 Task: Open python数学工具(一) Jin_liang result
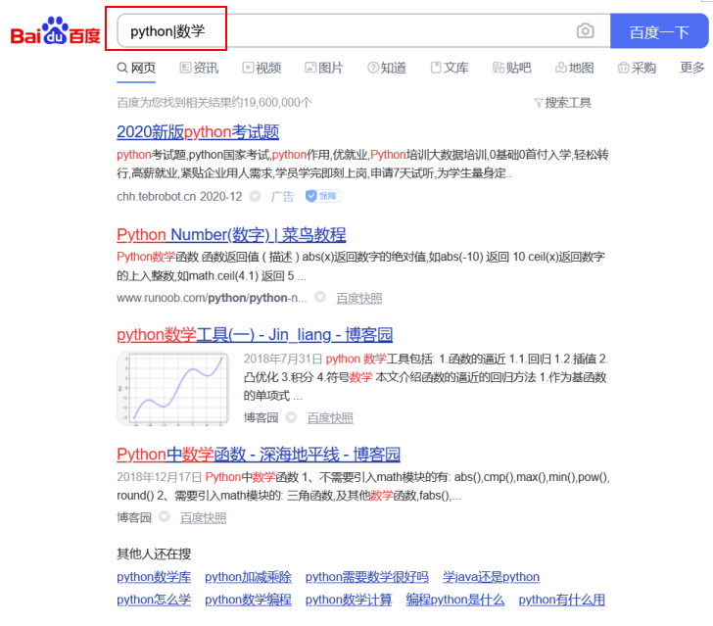click(x=255, y=335)
